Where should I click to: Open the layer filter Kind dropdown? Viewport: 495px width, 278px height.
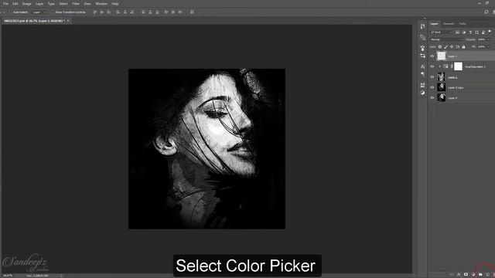(442, 32)
